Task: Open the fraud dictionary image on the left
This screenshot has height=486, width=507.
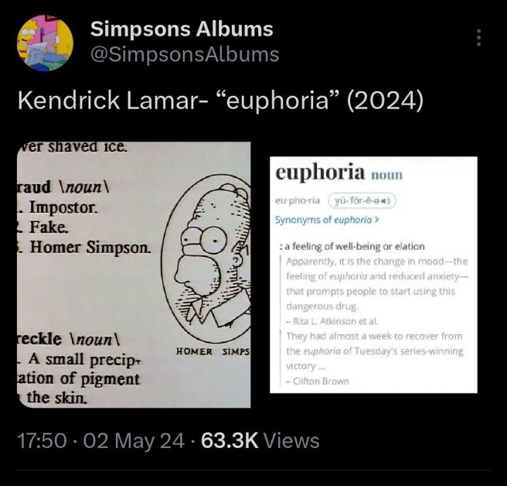Action: 134,275
